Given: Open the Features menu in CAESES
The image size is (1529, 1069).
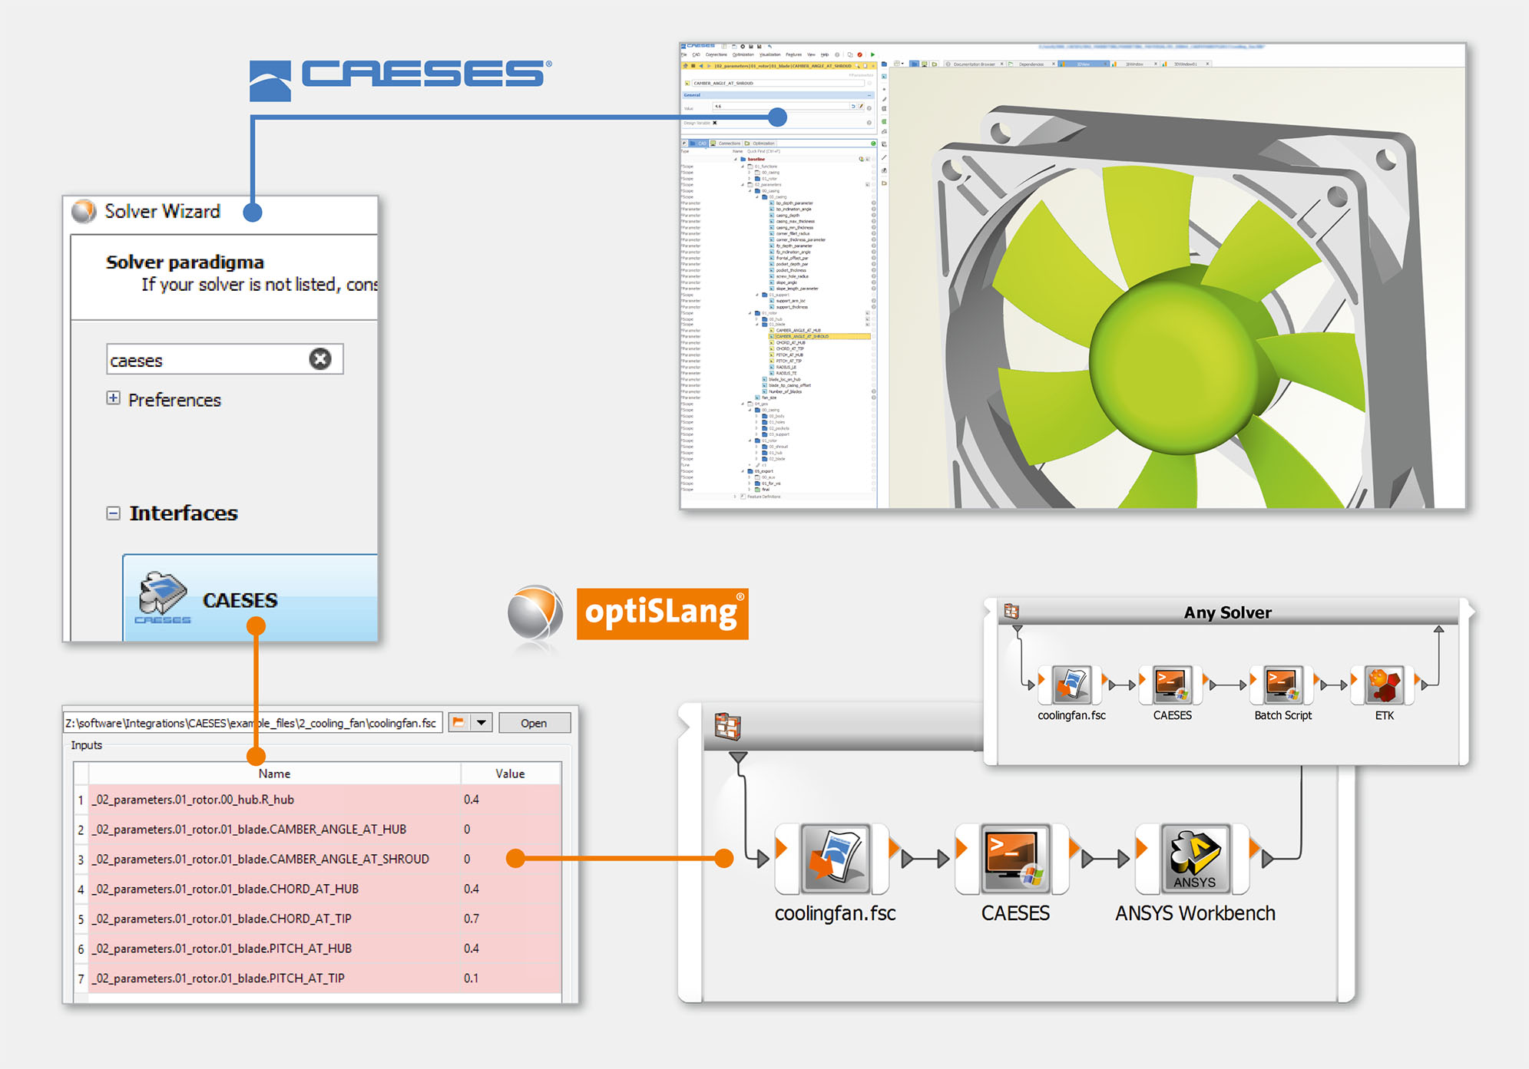Looking at the screenshot, I should 793,55.
